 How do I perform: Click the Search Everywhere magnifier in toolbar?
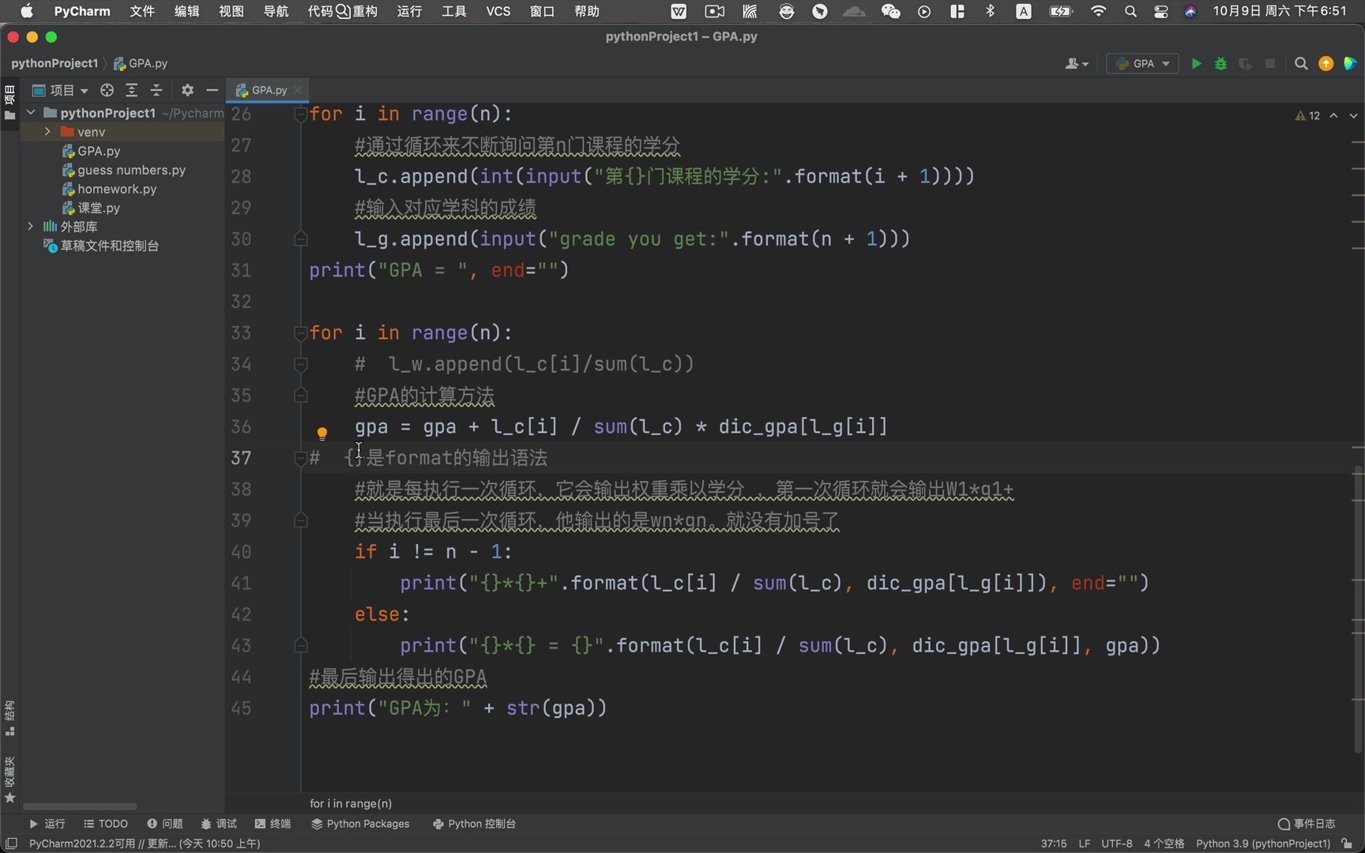[x=1301, y=64]
